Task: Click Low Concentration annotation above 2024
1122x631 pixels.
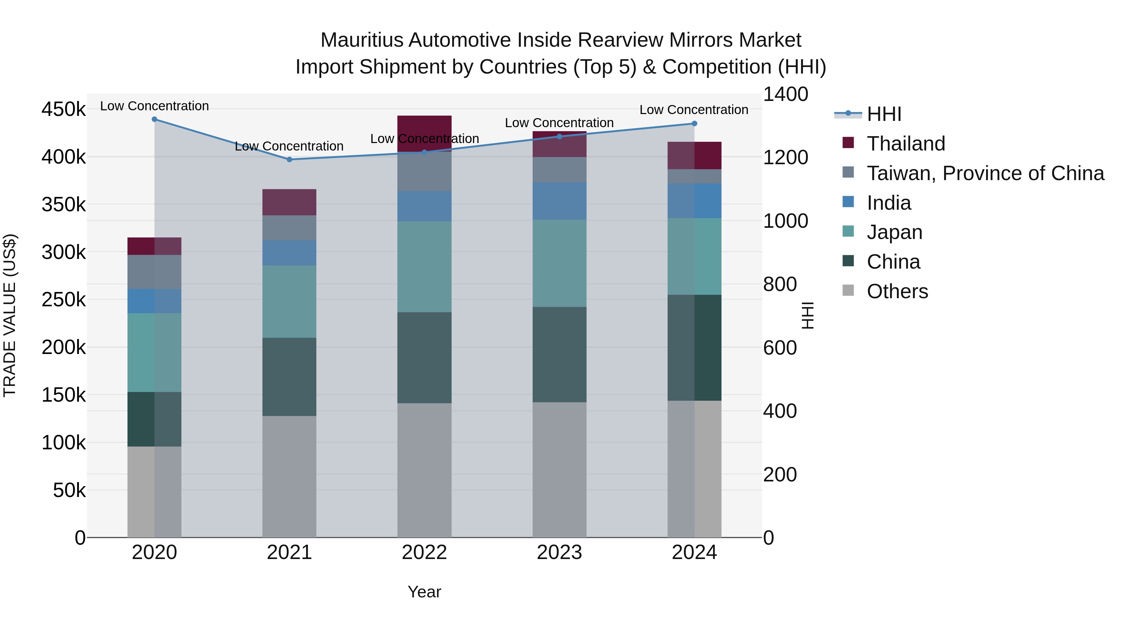Action: pos(694,110)
